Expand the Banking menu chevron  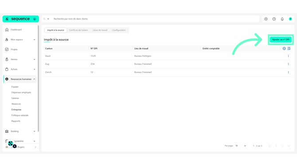click(34, 131)
